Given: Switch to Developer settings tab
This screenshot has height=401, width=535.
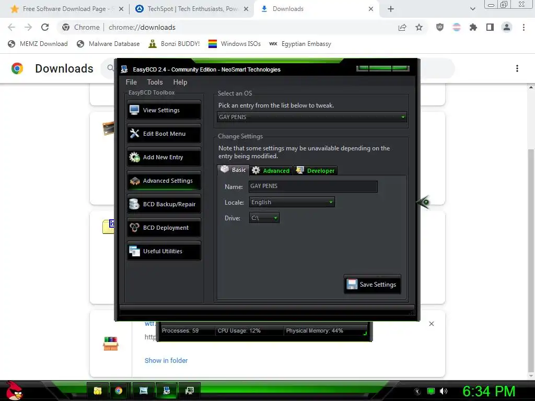Looking at the screenshot, I should [315, 171].
